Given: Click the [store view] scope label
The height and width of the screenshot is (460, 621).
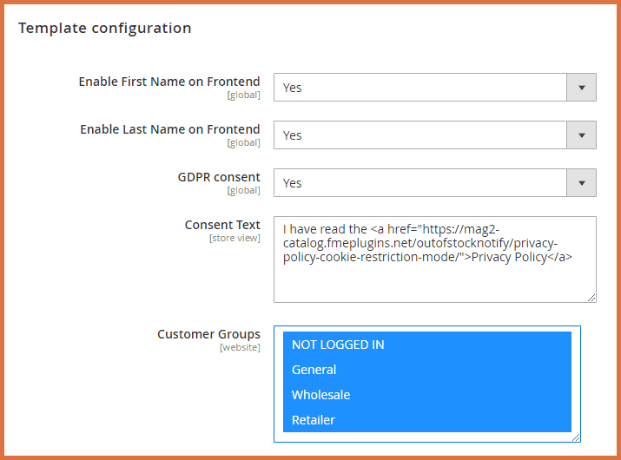Looking at the screenshot, I should coord(235,238).
